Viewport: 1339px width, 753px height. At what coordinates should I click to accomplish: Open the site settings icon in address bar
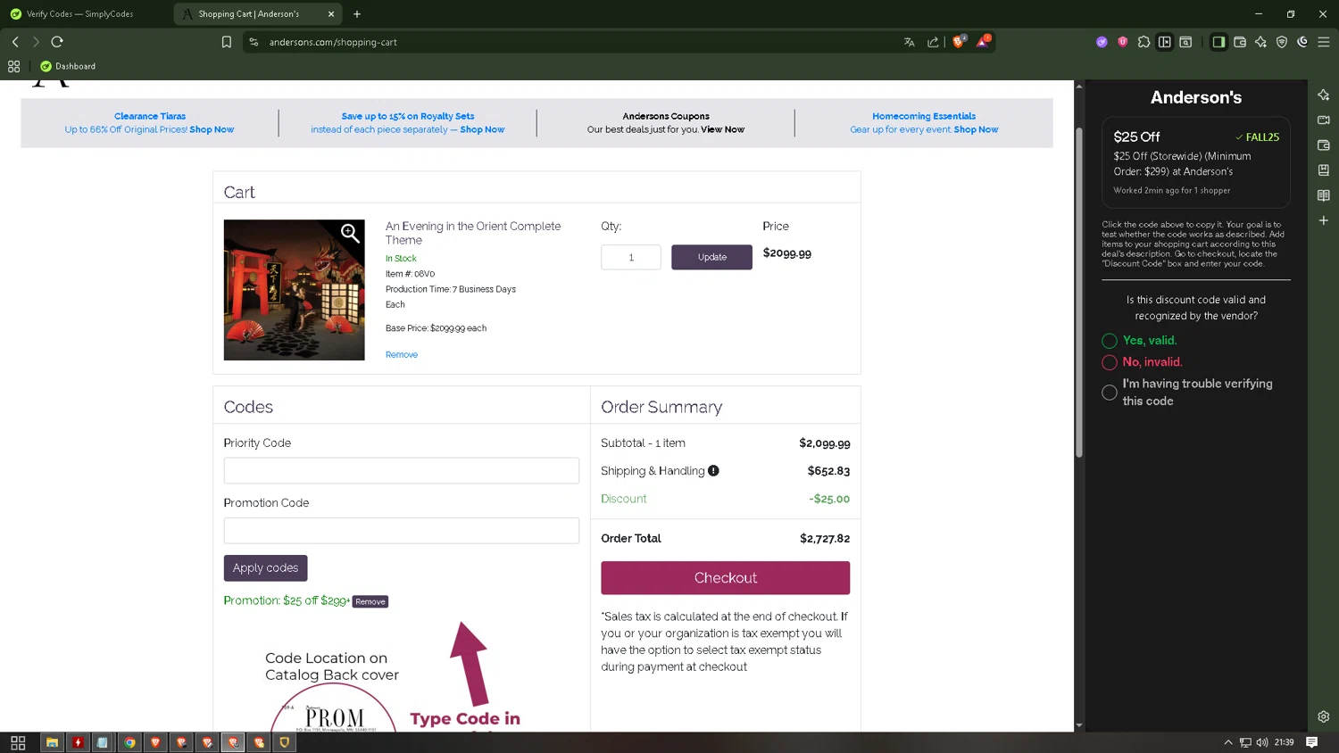254,42
